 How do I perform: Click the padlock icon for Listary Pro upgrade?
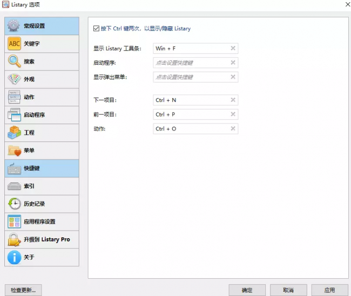[x=14, y=239]
